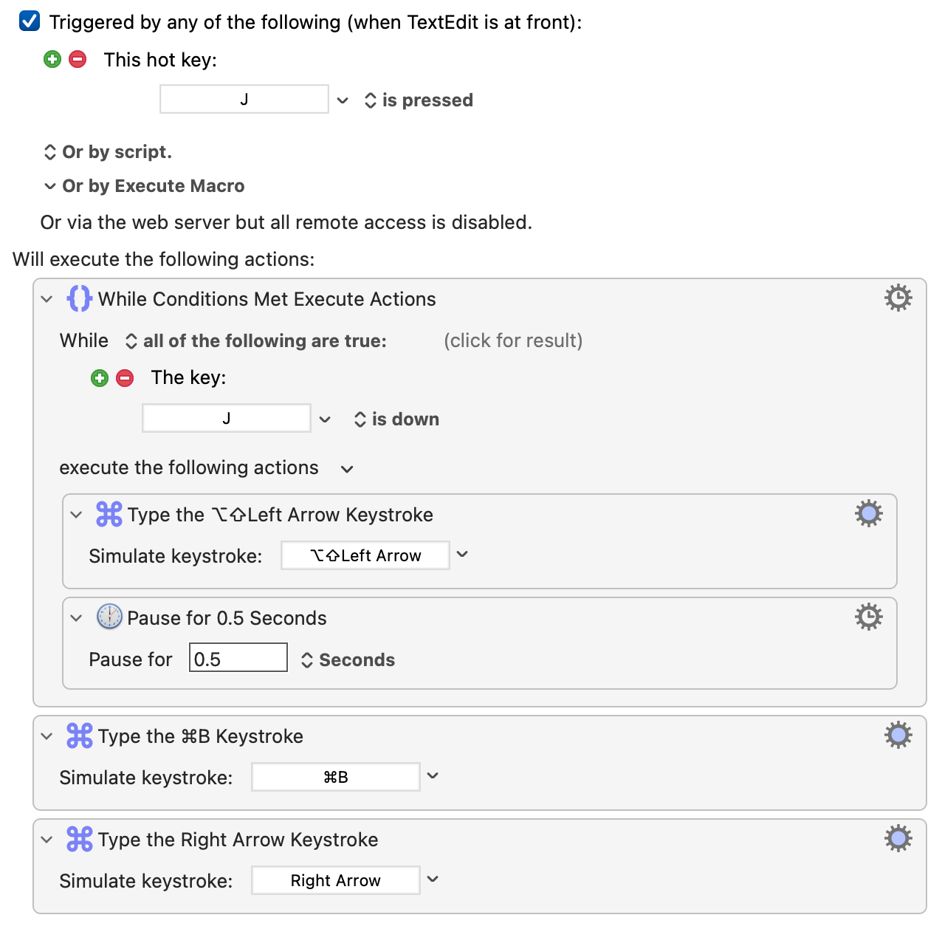Viewport: 942px width, 929px height.
Task: Open gear menu for Left Arrow keystroke action
Action: pos(868,513)
